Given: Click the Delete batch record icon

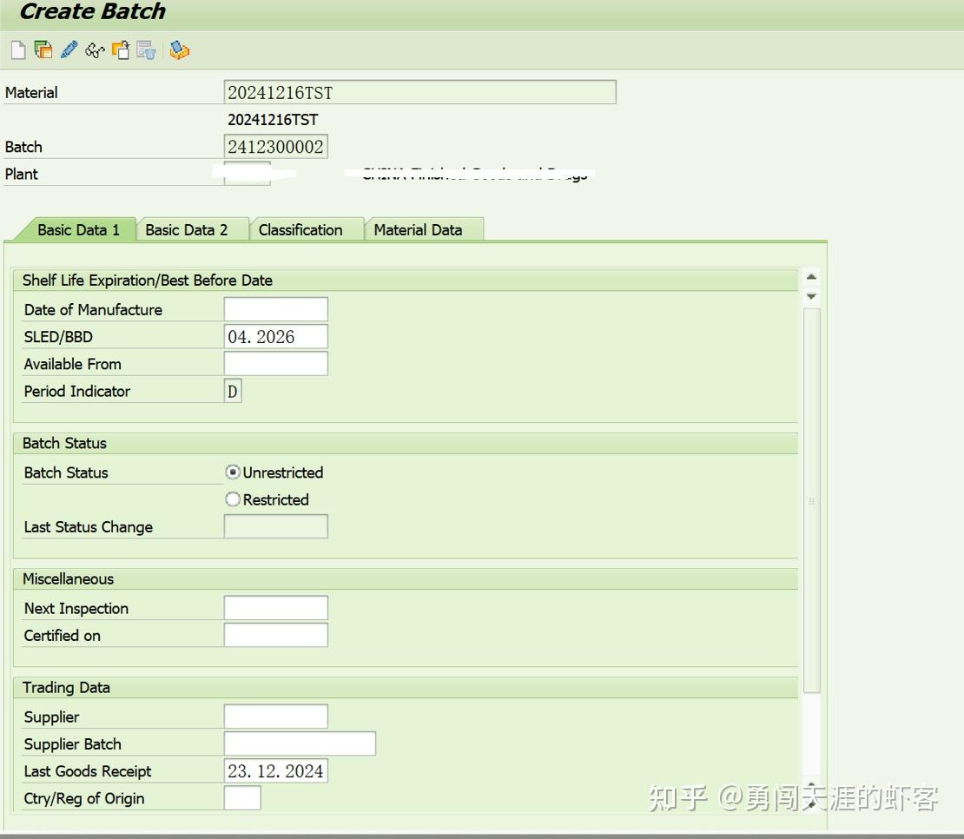Looking at the screenshot, I should point(146,50).
